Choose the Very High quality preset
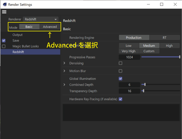Viewport: 182px width, 139px height. 128,51
